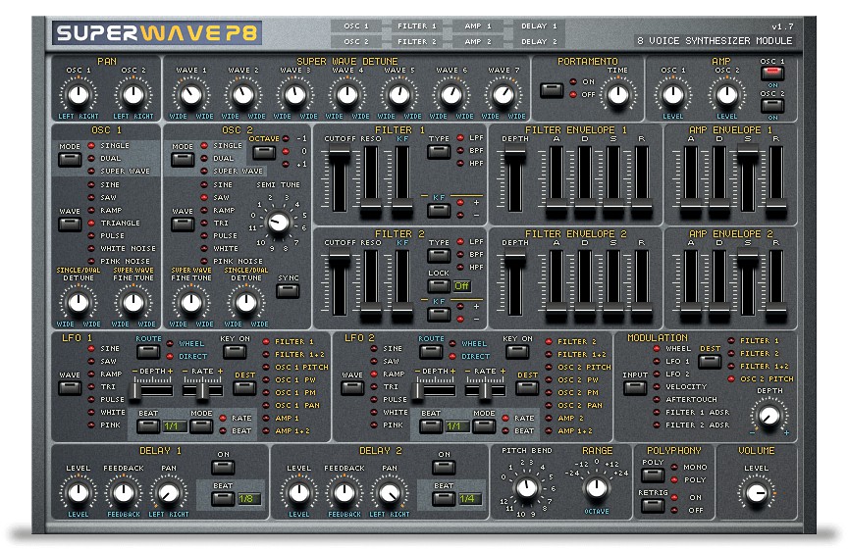Screen dimensions: 848x550
Task: Click the LFO 2 ROUTE button
Action: coord(431,352)
